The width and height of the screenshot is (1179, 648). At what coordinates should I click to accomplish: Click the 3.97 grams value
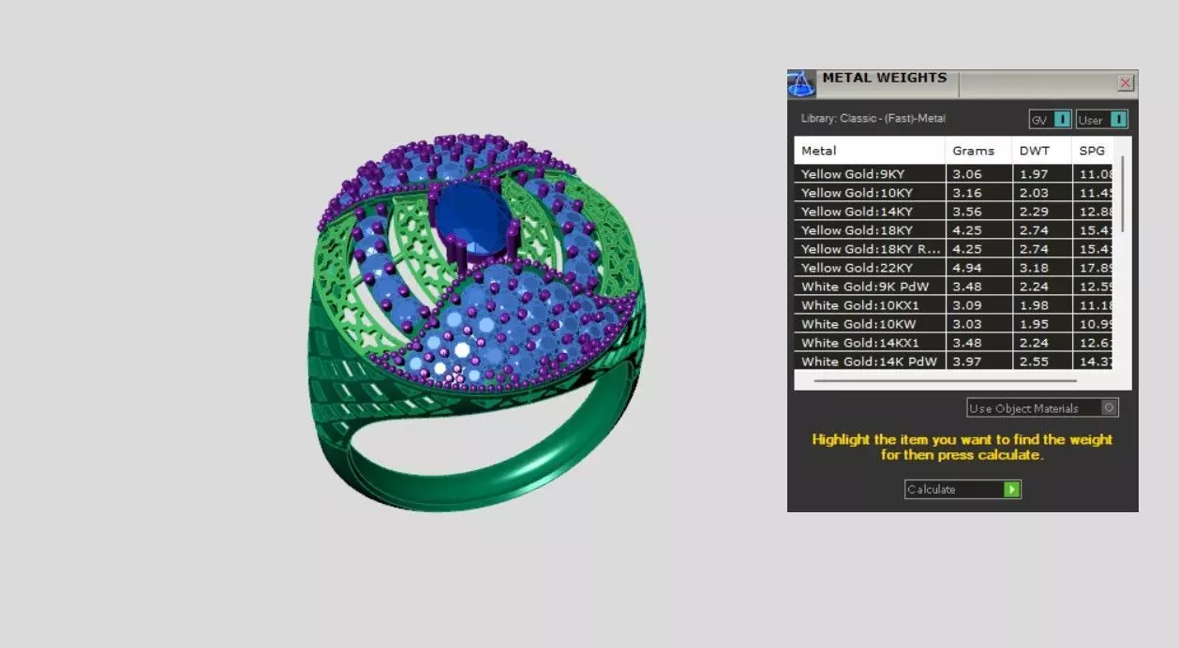pyautogui.click(x=966, y=361)
